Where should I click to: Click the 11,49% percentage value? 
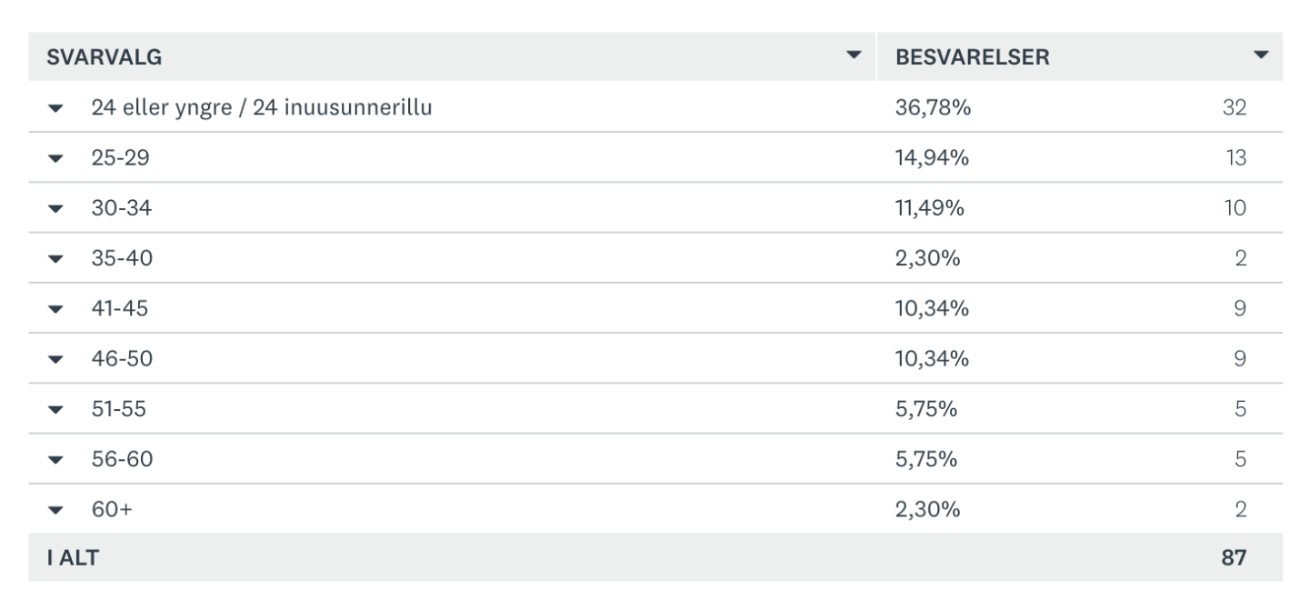point(931,208)
